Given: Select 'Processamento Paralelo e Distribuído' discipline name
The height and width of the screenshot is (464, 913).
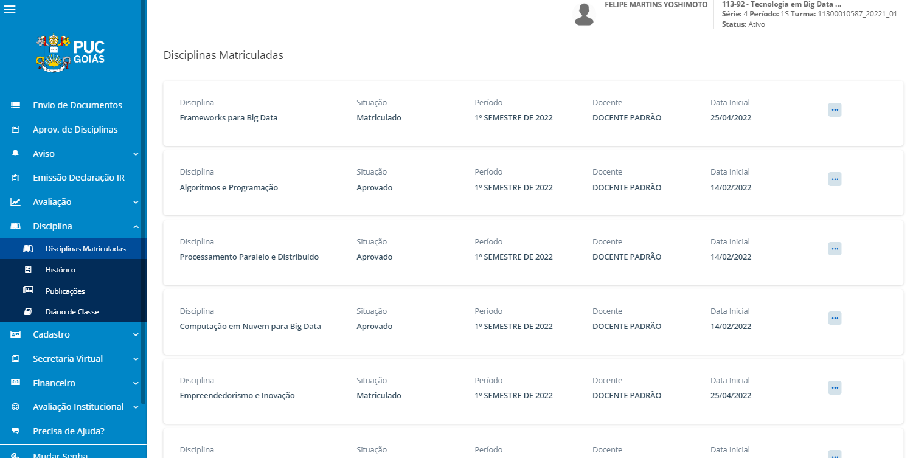Looking at the screenshot, I should pyautogui.click(x=249, y=257).
